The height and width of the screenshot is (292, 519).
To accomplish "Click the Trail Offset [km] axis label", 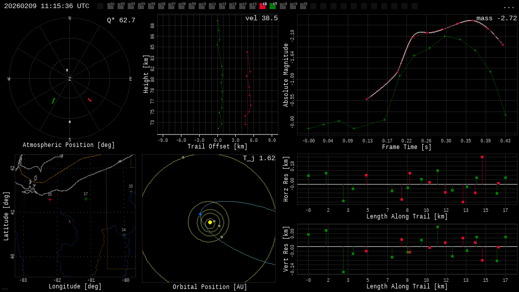I will (217, 147).
